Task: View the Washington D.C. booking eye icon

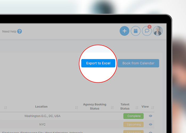Action: pyautogui.click(x=151, y=116)
